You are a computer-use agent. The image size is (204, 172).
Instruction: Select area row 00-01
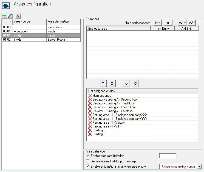[x=41, y=31]
